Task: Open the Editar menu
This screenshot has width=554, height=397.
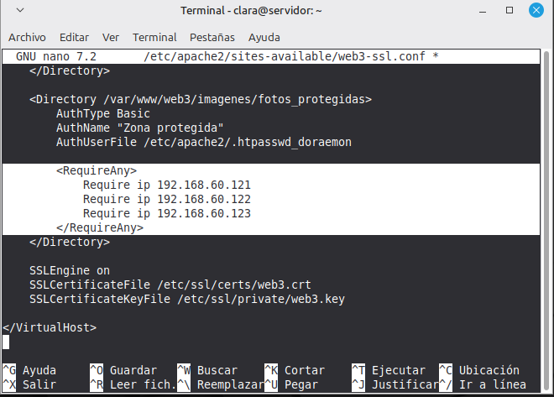Action: coord(74,37)
